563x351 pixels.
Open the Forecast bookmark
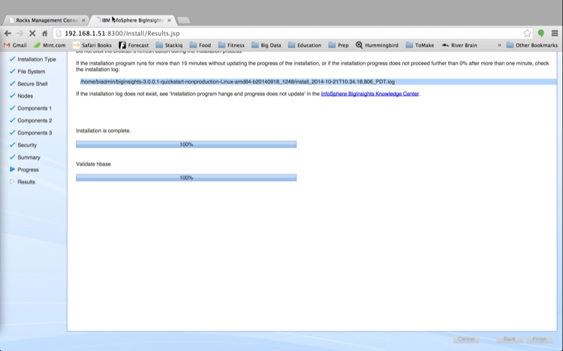[x=134, y=45]
